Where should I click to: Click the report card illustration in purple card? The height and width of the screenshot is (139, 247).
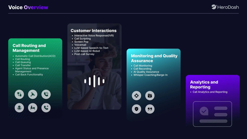(x=212, y=114)
